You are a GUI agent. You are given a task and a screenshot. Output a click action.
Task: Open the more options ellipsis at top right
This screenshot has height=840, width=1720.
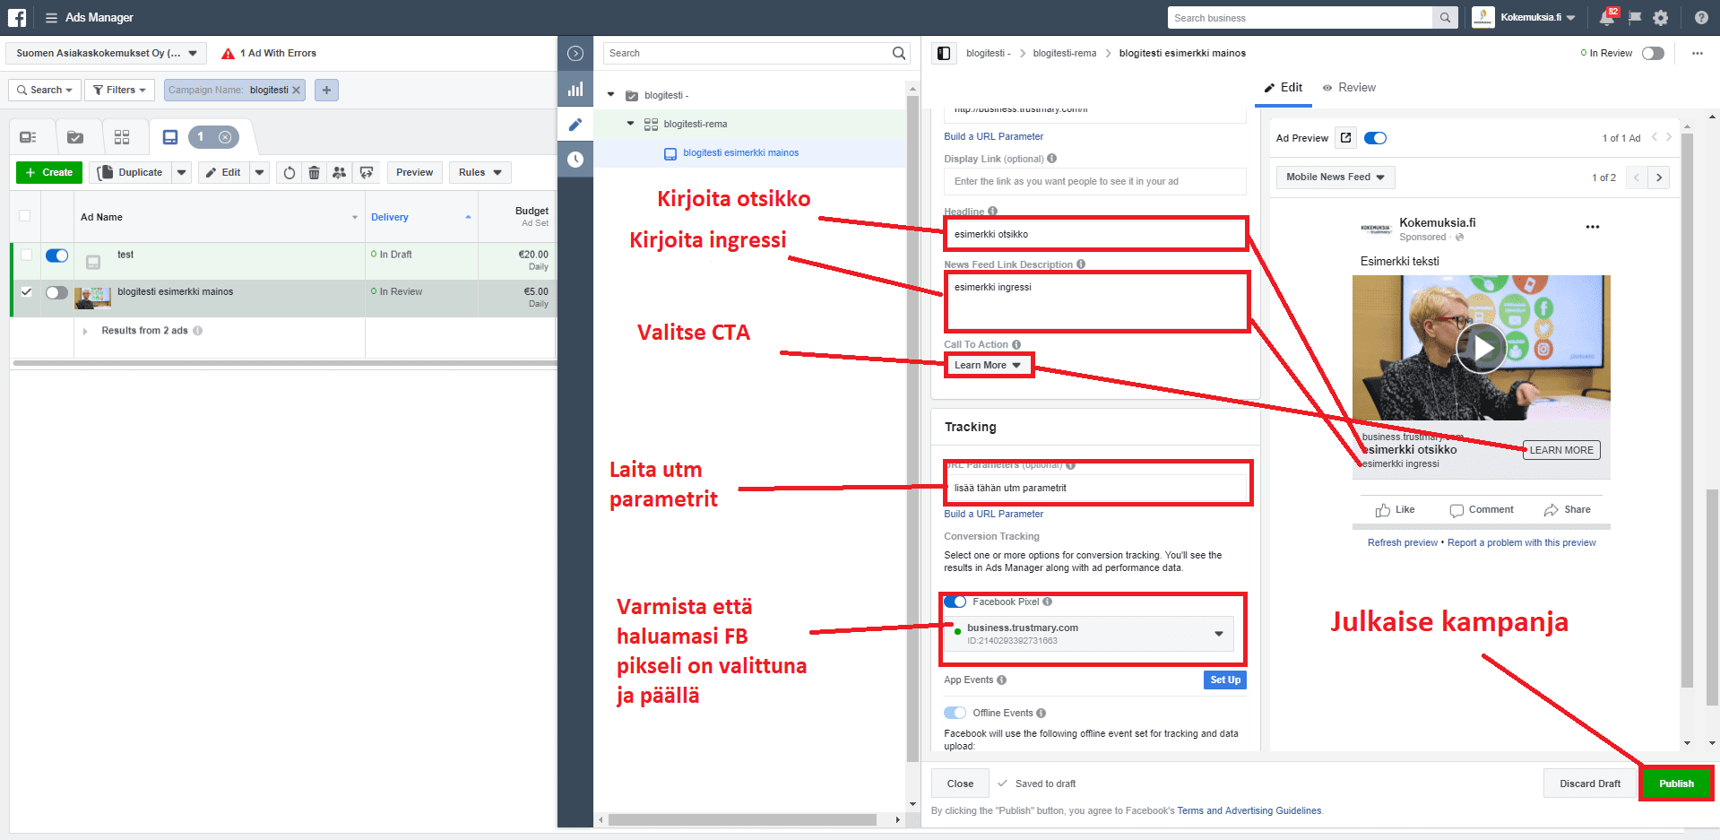pyautogui.click(x=1698, y=54)
